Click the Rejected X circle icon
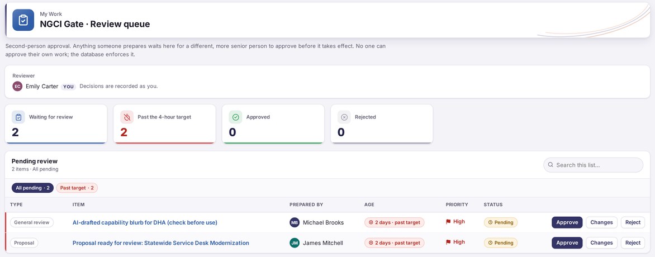The height and width of the screenshot is (257, 655). [344, 117]
